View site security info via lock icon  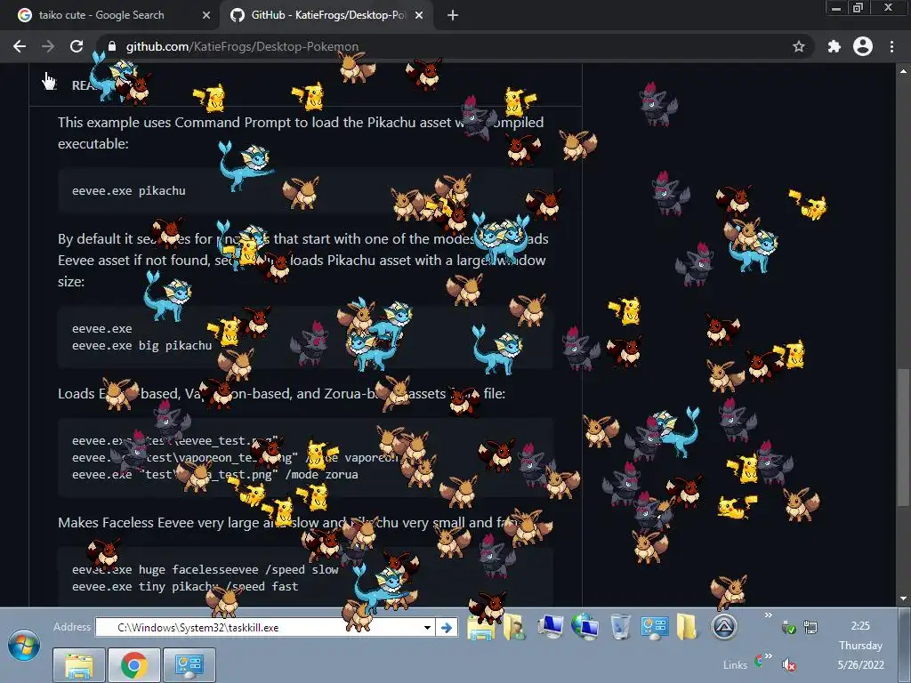click(112, 46)
